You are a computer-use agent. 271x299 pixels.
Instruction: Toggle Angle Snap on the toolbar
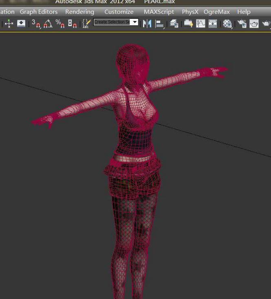[48, 24]
